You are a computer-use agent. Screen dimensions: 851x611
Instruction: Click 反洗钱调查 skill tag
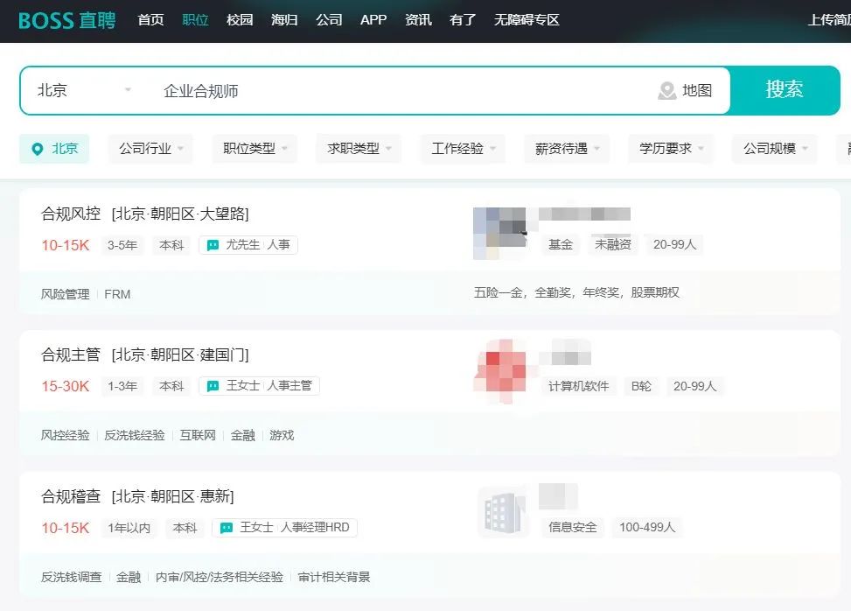72,578
